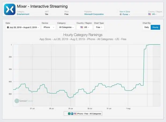
Task: Click the US flag under Country / Region header
Action: 149,14
